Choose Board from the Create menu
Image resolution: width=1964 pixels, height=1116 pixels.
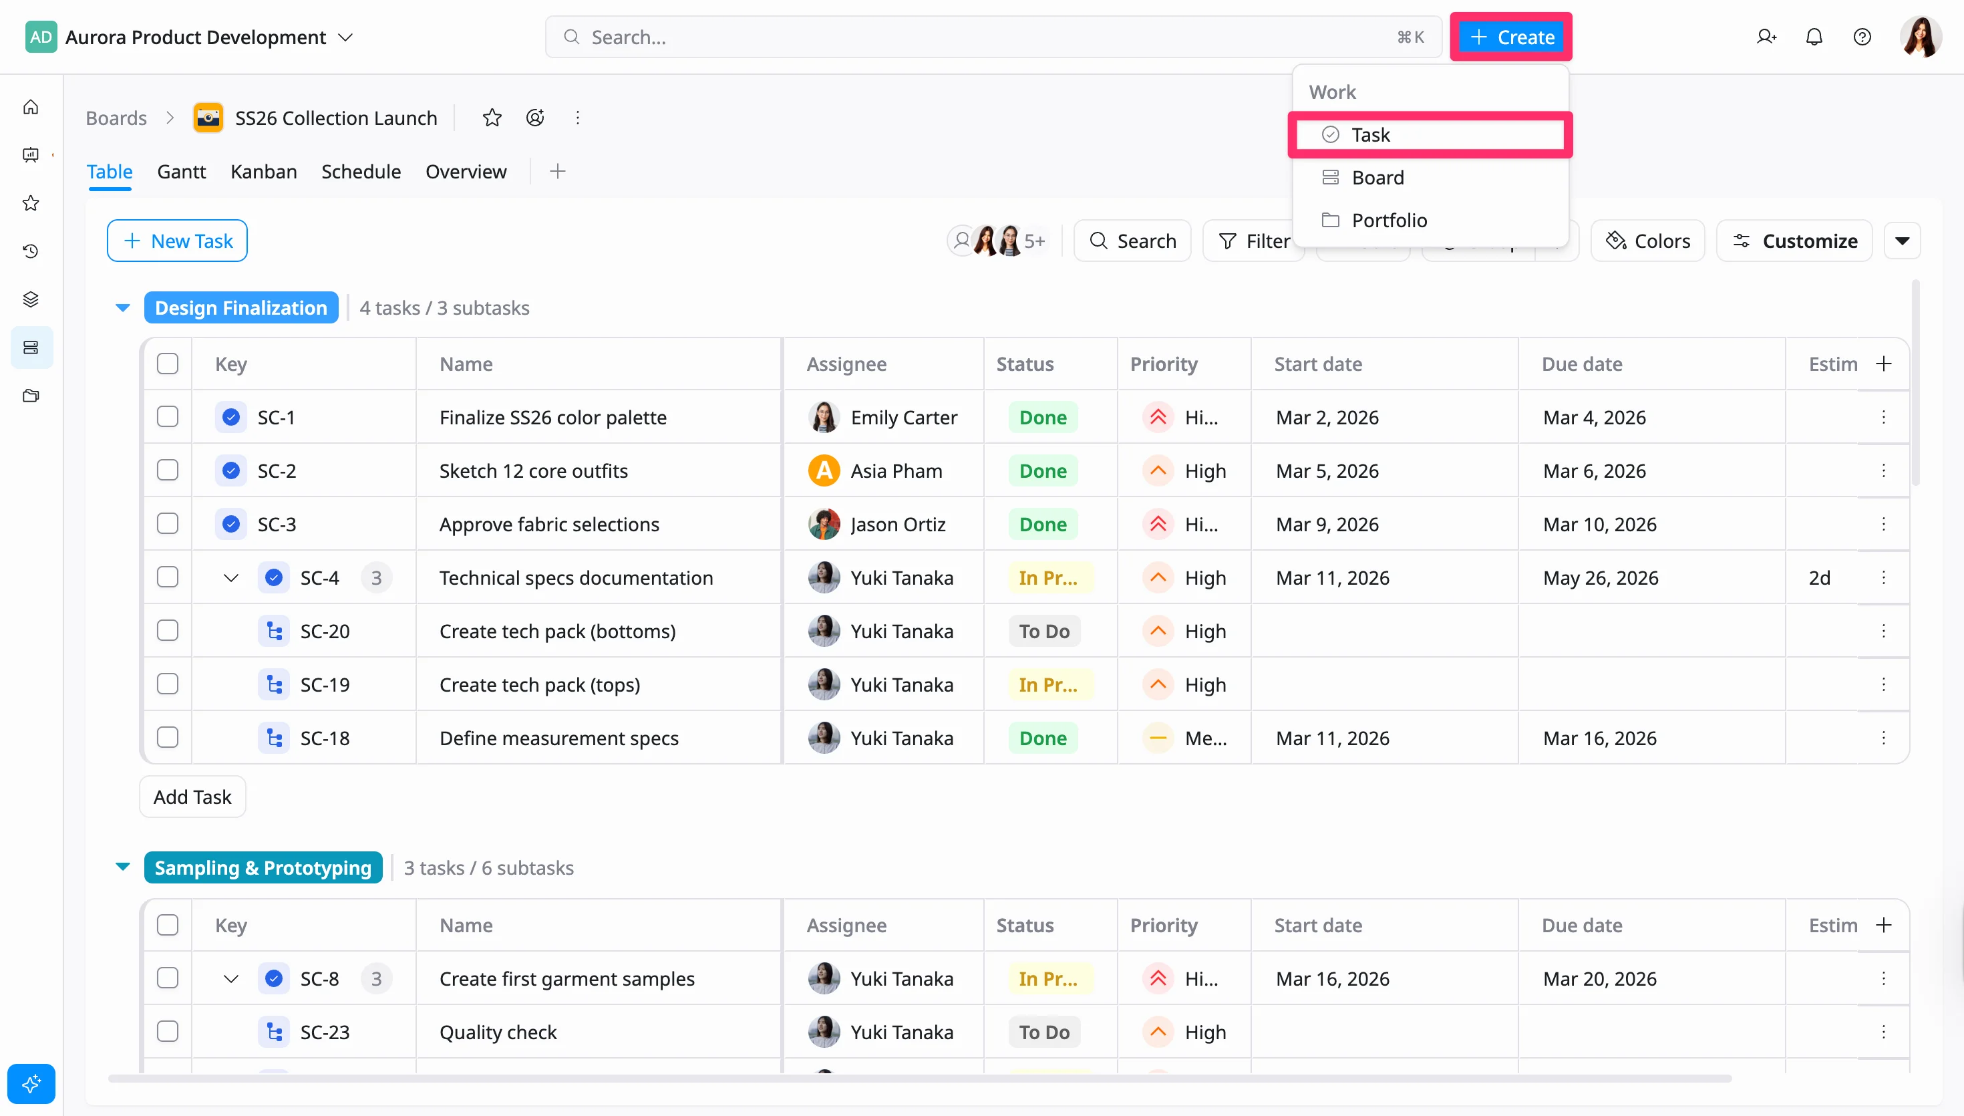1430,177
